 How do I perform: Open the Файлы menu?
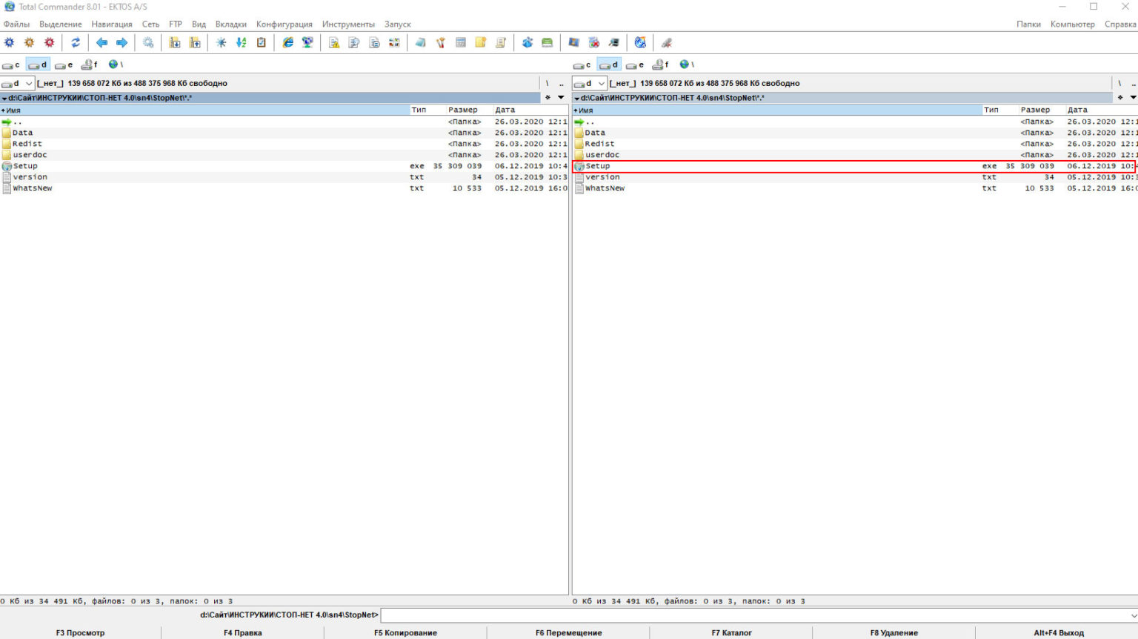17,24
